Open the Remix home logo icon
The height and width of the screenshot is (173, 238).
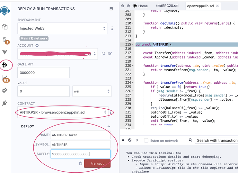coord(5,11)
